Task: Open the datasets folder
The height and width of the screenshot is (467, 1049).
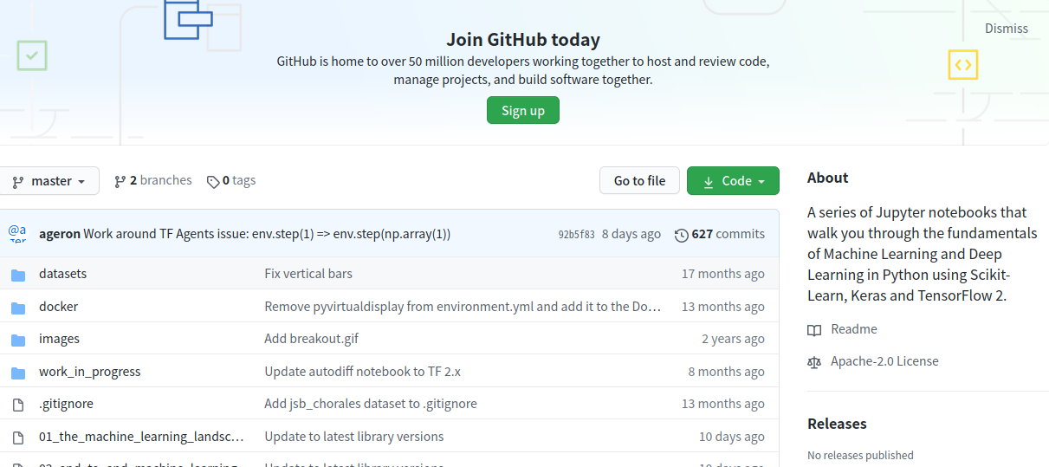Action: (62, 274)
